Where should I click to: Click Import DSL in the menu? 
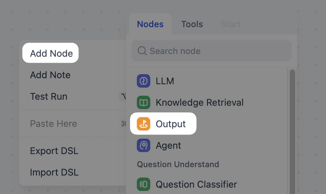(54, 172)
